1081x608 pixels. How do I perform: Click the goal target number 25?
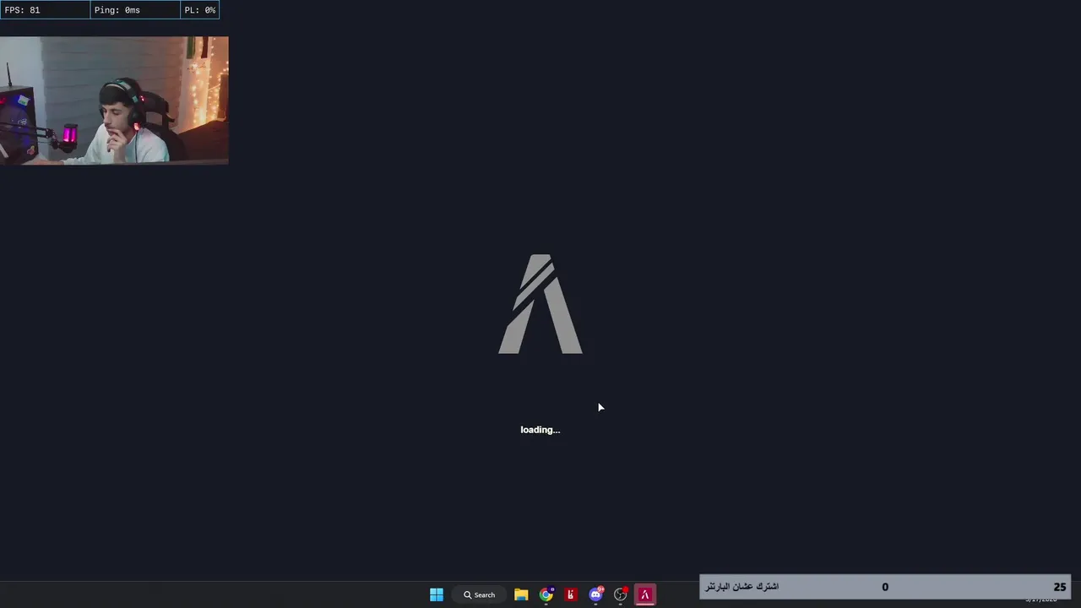(1060, 587)
